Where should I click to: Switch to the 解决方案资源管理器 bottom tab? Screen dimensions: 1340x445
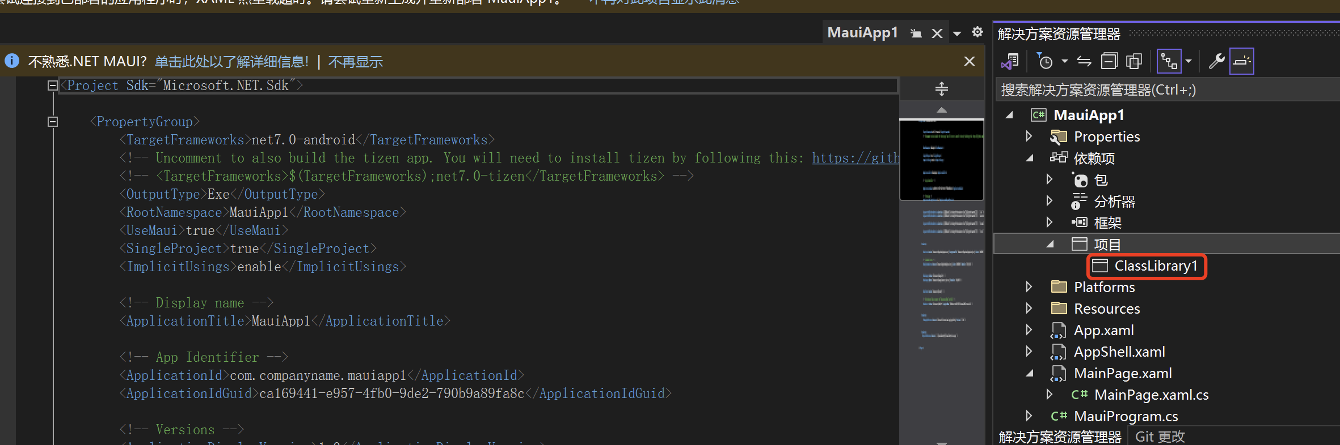(1060, 437)
